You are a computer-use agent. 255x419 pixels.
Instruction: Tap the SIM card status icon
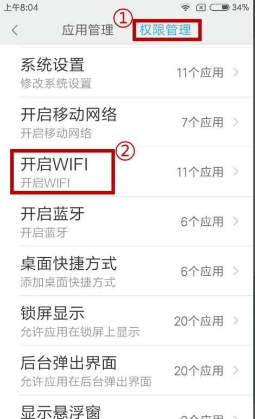tap(201, 8)
